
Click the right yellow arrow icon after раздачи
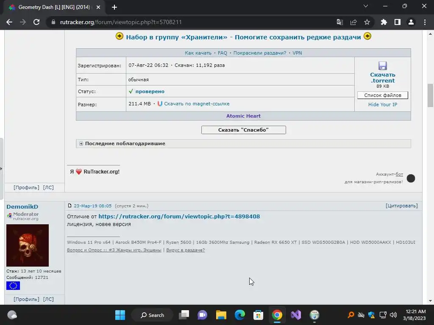(x=367, y=36)
